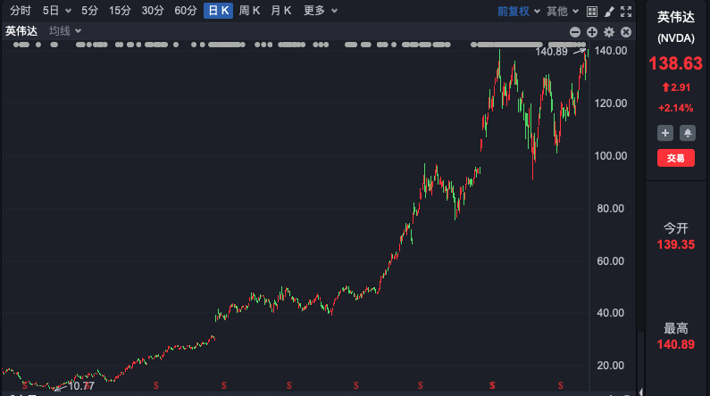
Task: Remove indicator with the X icon
Action: point(625,32)
